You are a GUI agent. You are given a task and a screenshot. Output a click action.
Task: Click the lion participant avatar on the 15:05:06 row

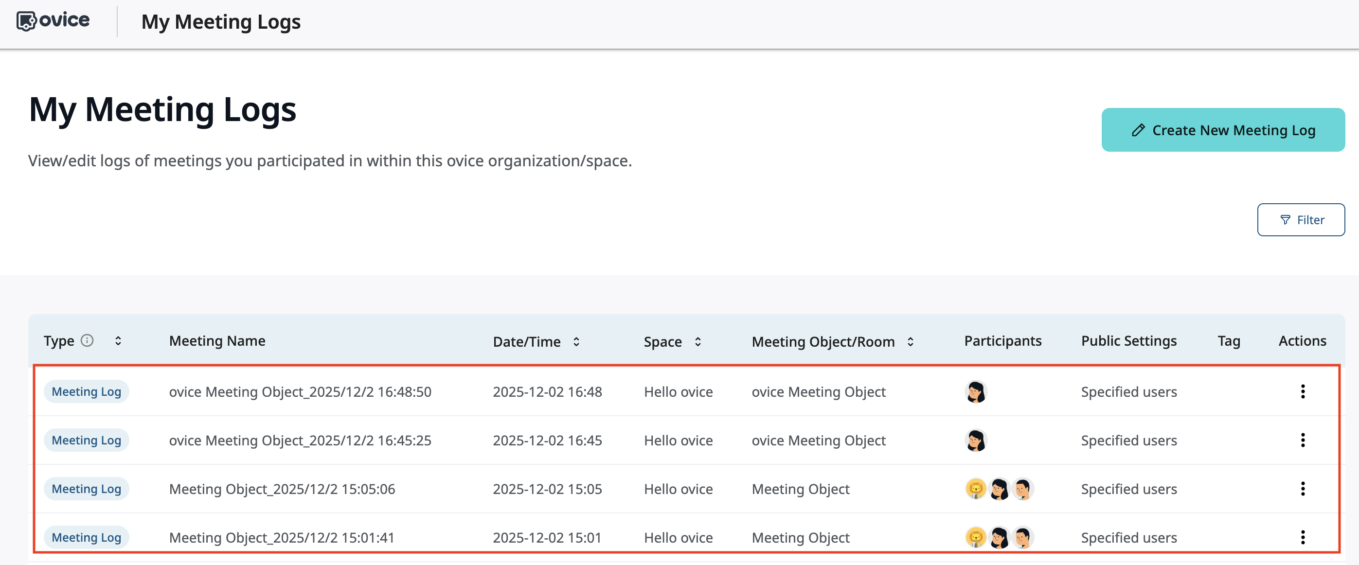[x=975, y=489]
